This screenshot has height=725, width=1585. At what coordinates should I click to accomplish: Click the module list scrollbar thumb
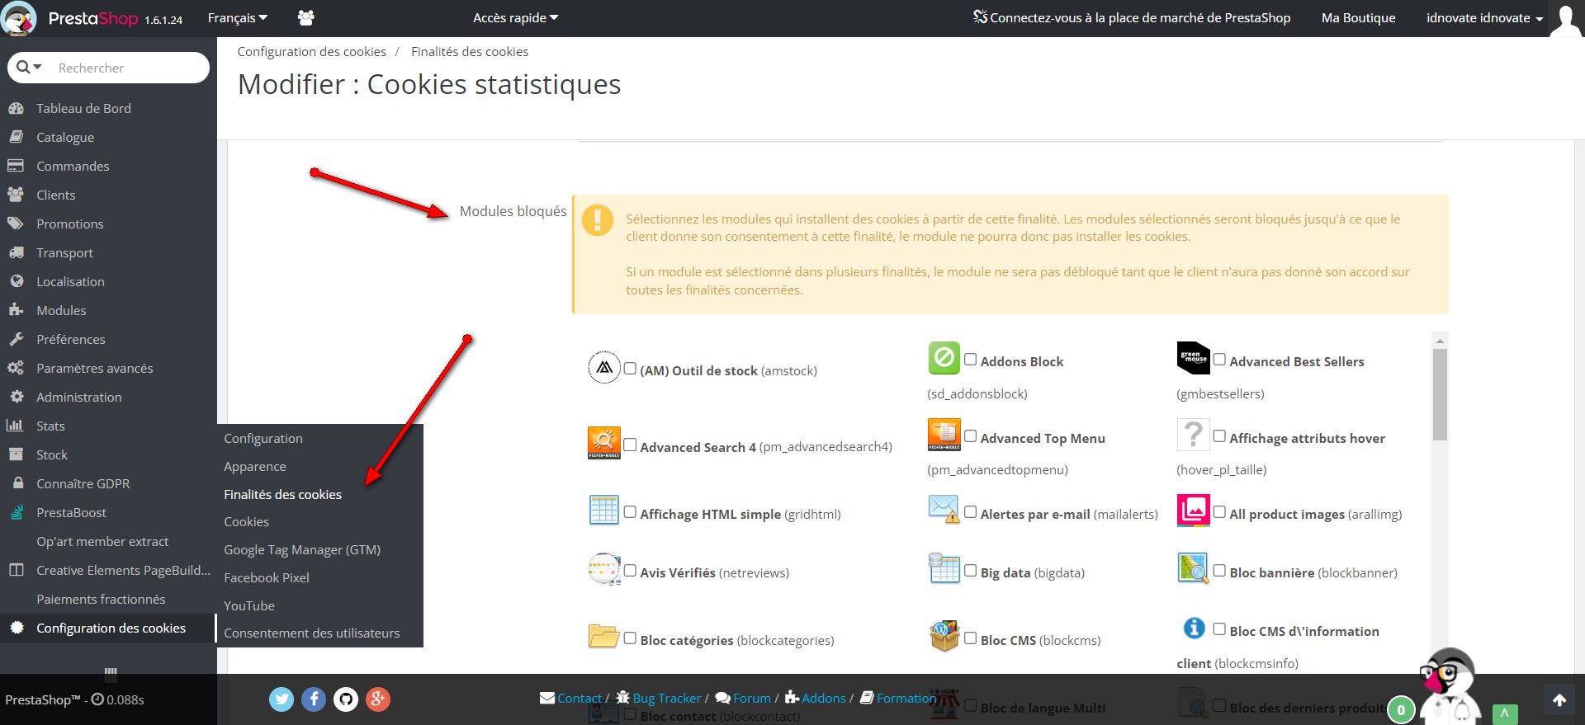pos(1440,394)
